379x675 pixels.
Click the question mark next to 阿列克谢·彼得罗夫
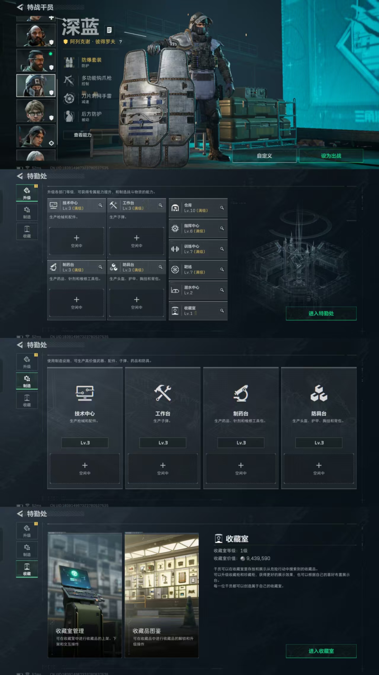coord(120,42)
